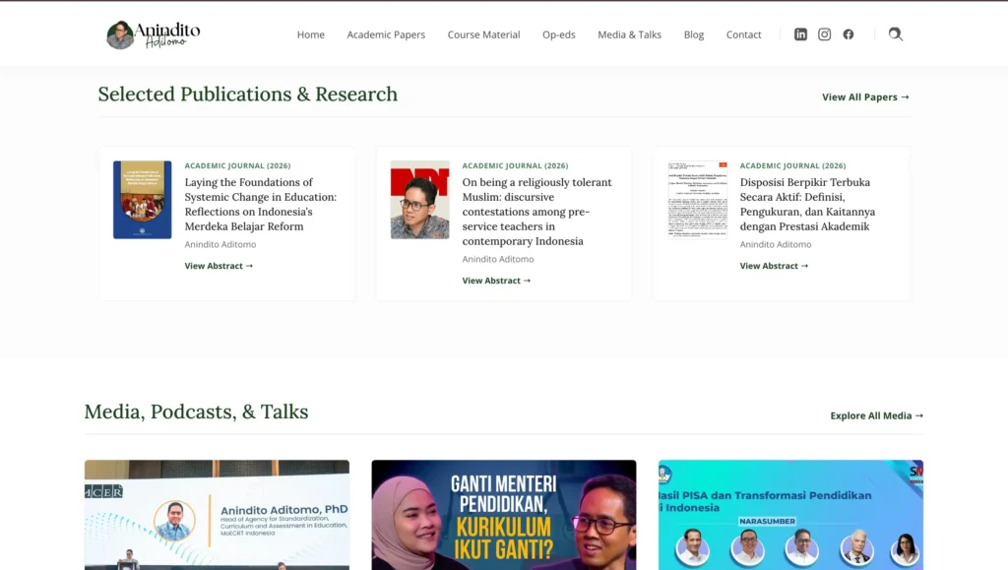This screenshot has width=1008, height=570.
Task: Click the search magnifier icon
Action: (x=896, y=34)
